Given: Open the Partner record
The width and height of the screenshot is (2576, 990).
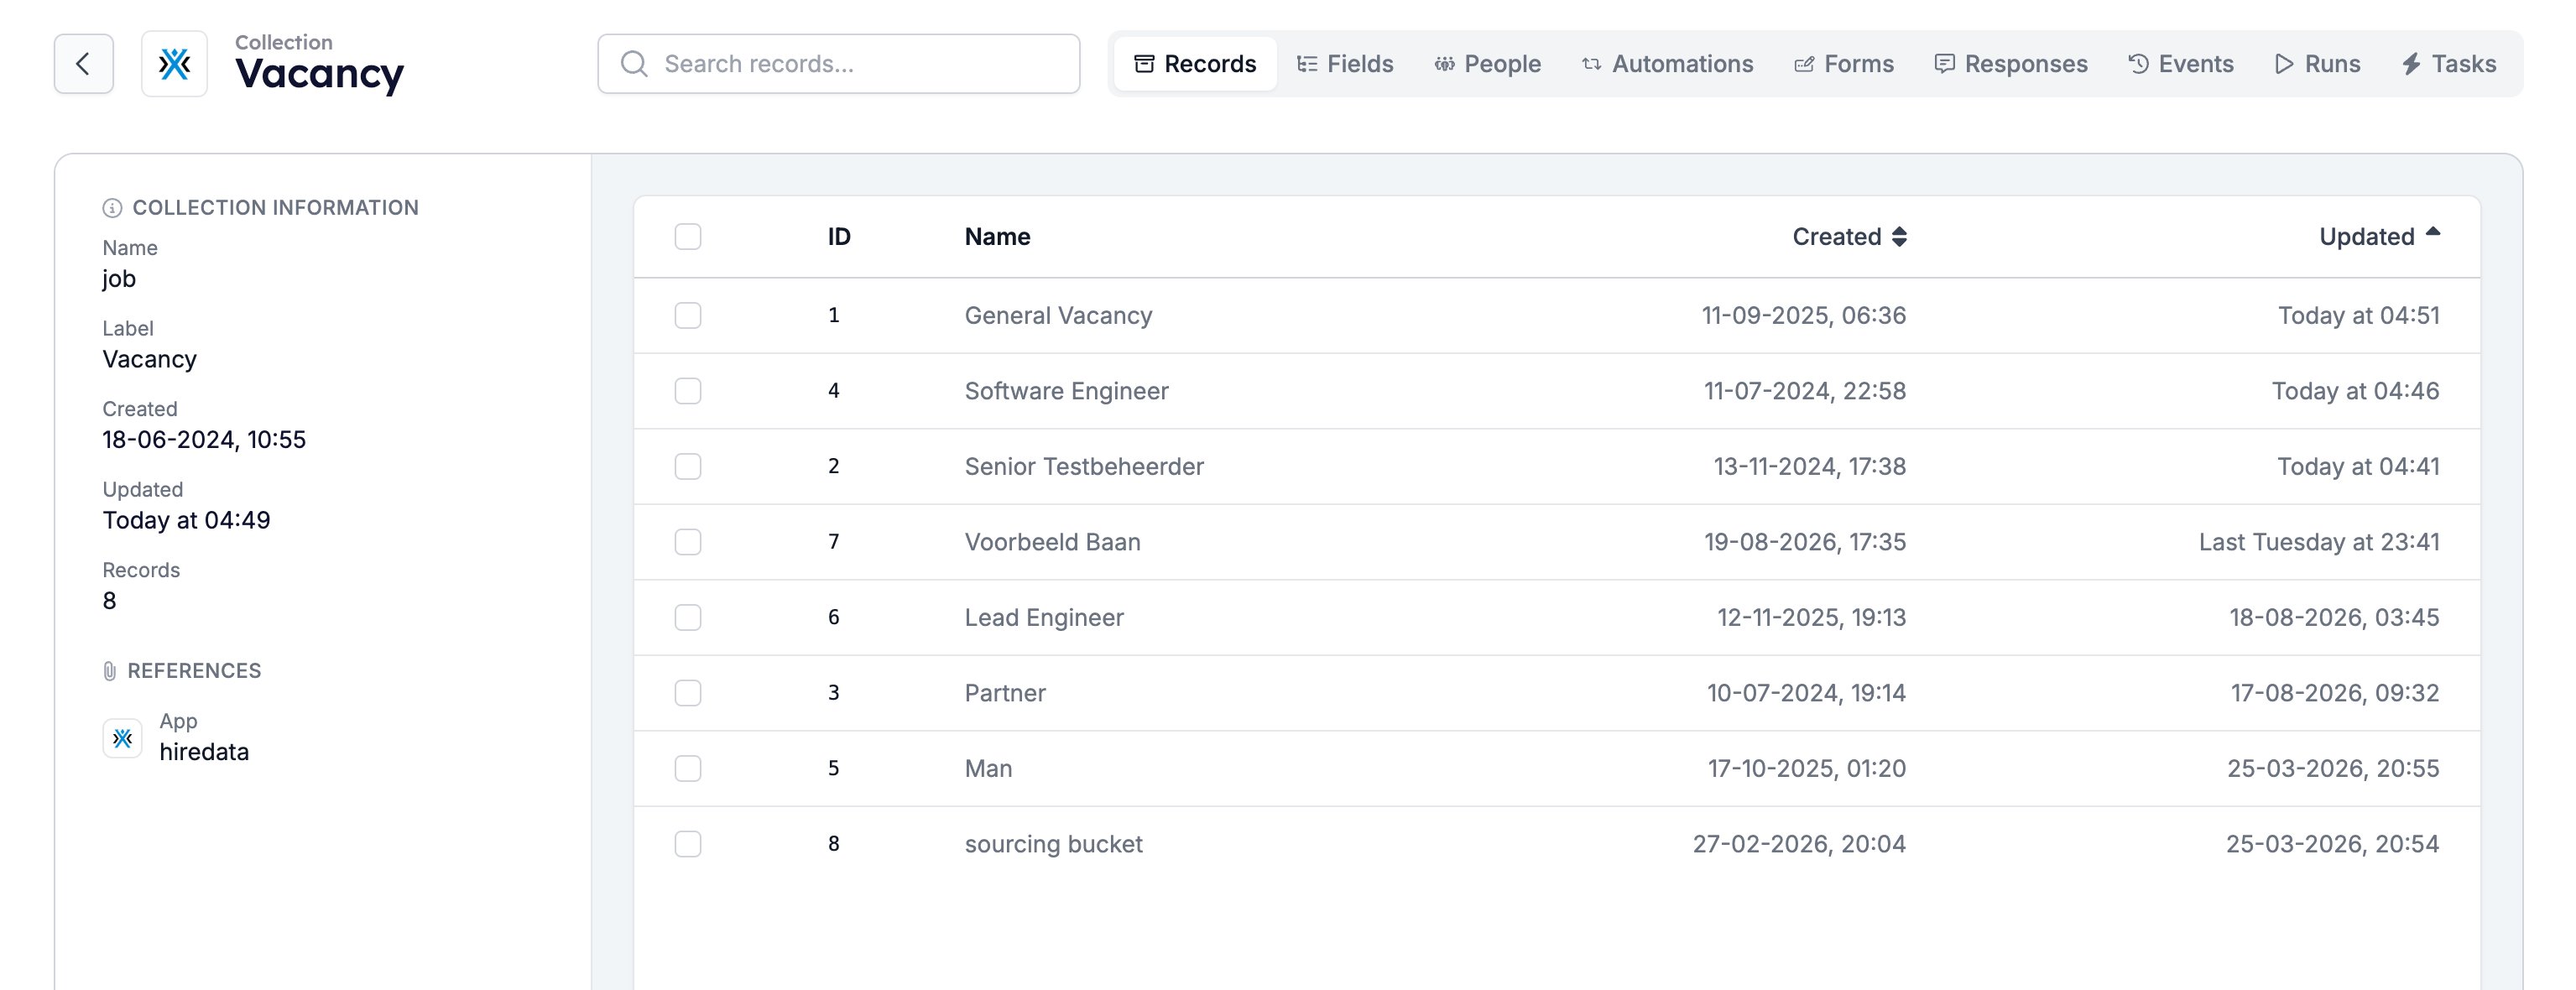Looking at the screenshot, I should 1005,693.
